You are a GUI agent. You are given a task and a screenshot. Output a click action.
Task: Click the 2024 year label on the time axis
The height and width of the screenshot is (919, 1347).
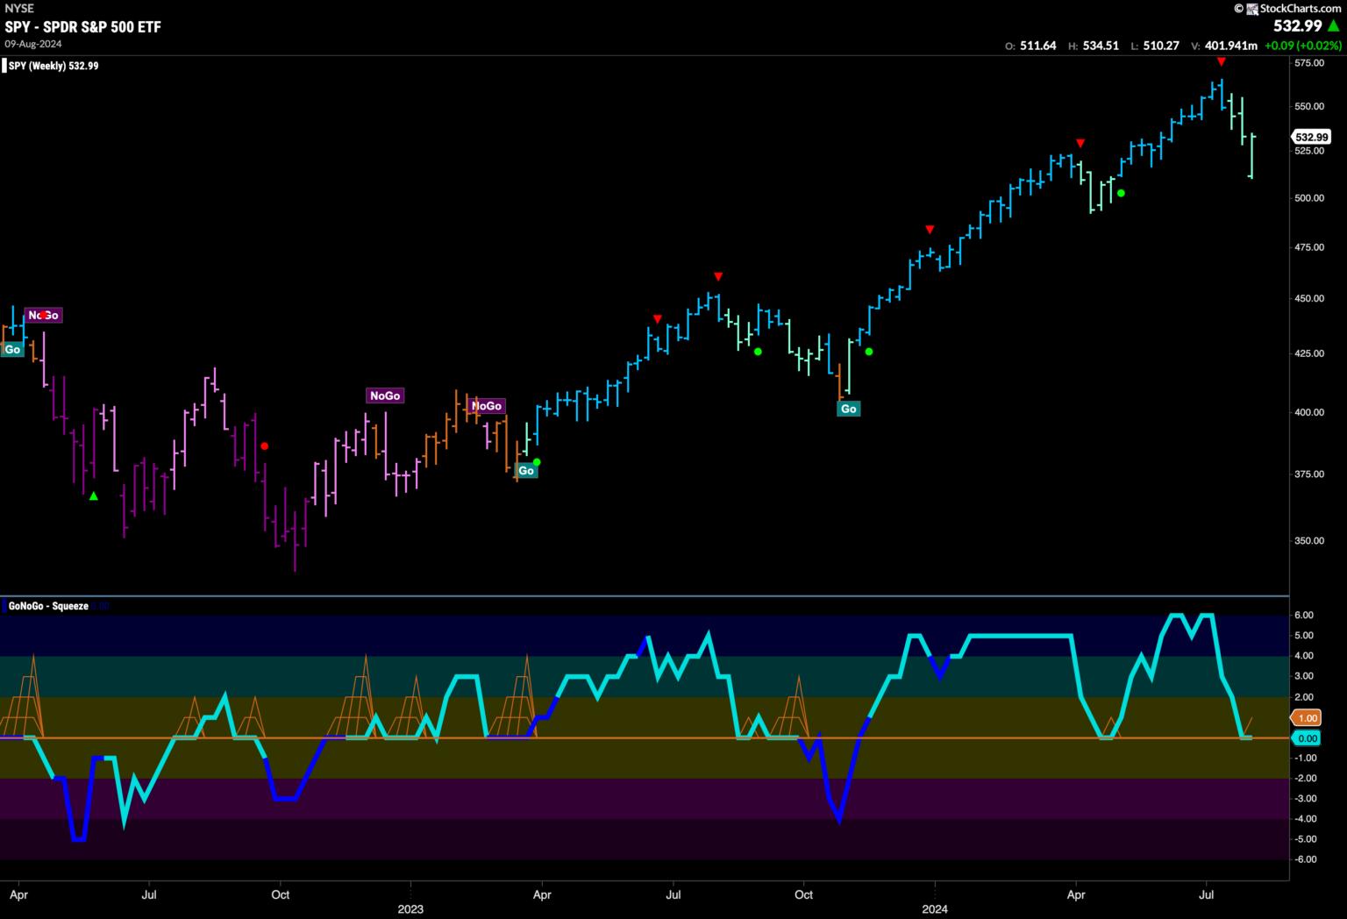935,908
